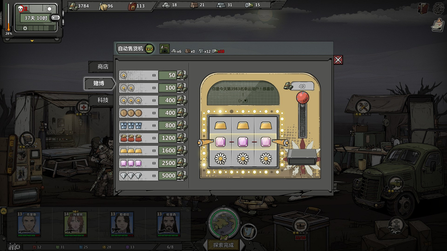Switch to the 商店 tab

coord(101,67)
